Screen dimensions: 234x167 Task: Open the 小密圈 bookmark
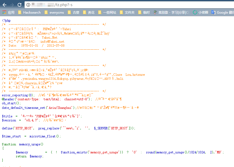(200, 12)
